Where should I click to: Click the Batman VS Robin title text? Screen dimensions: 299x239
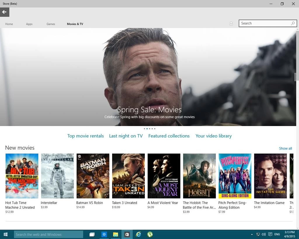point(89,203)
